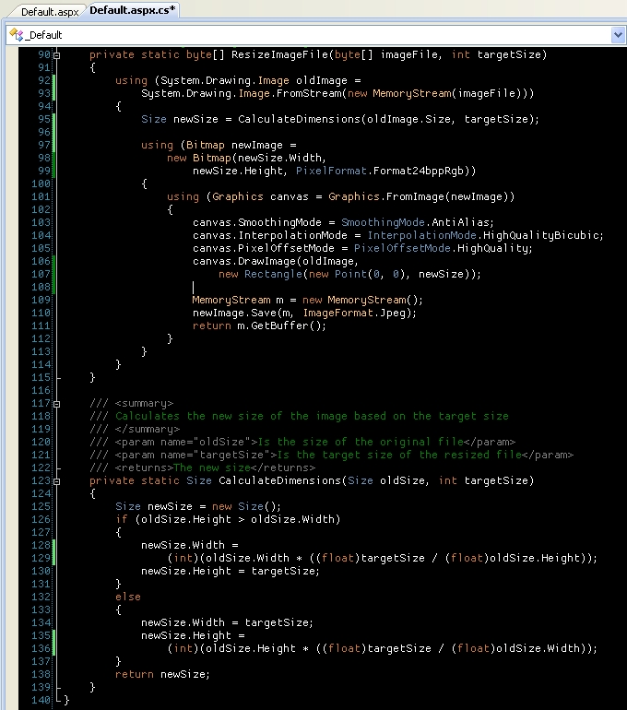Click 'PixelOffsetMode.HighQuality' on line 105
The image size is (627, 710).
pyautogui.click(x=441, y=248)
